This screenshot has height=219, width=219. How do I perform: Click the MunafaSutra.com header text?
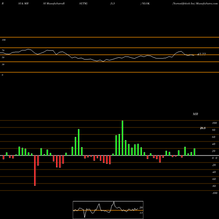point(207,4)
